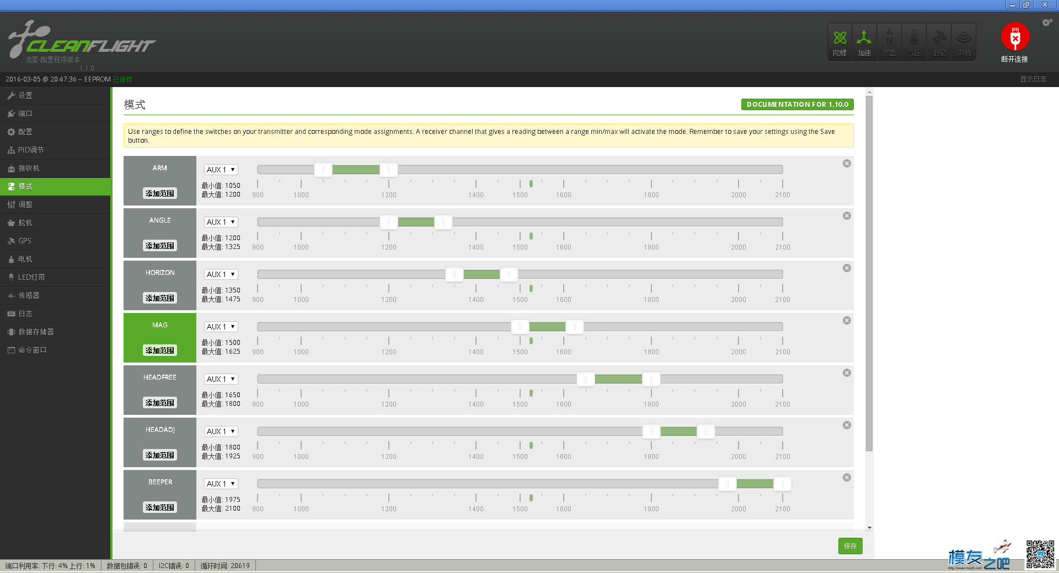Remove the MAG mode range
The height and width of the screenshot is (573, 1059).
847,321
